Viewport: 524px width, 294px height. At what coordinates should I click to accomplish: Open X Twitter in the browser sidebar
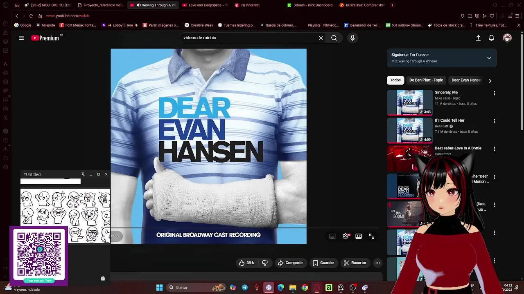click(5, 118)
